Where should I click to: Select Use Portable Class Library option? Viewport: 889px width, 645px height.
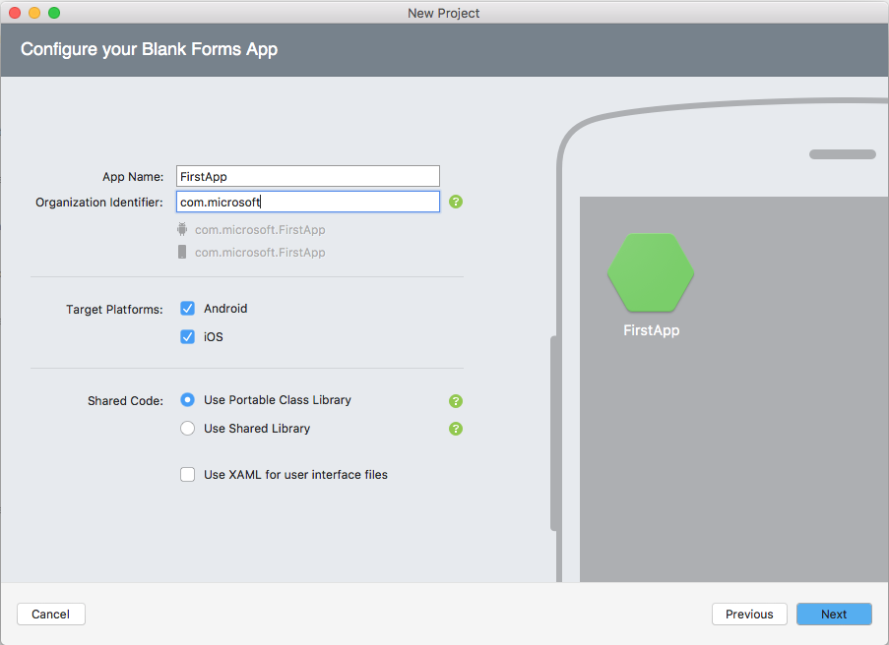188,400
